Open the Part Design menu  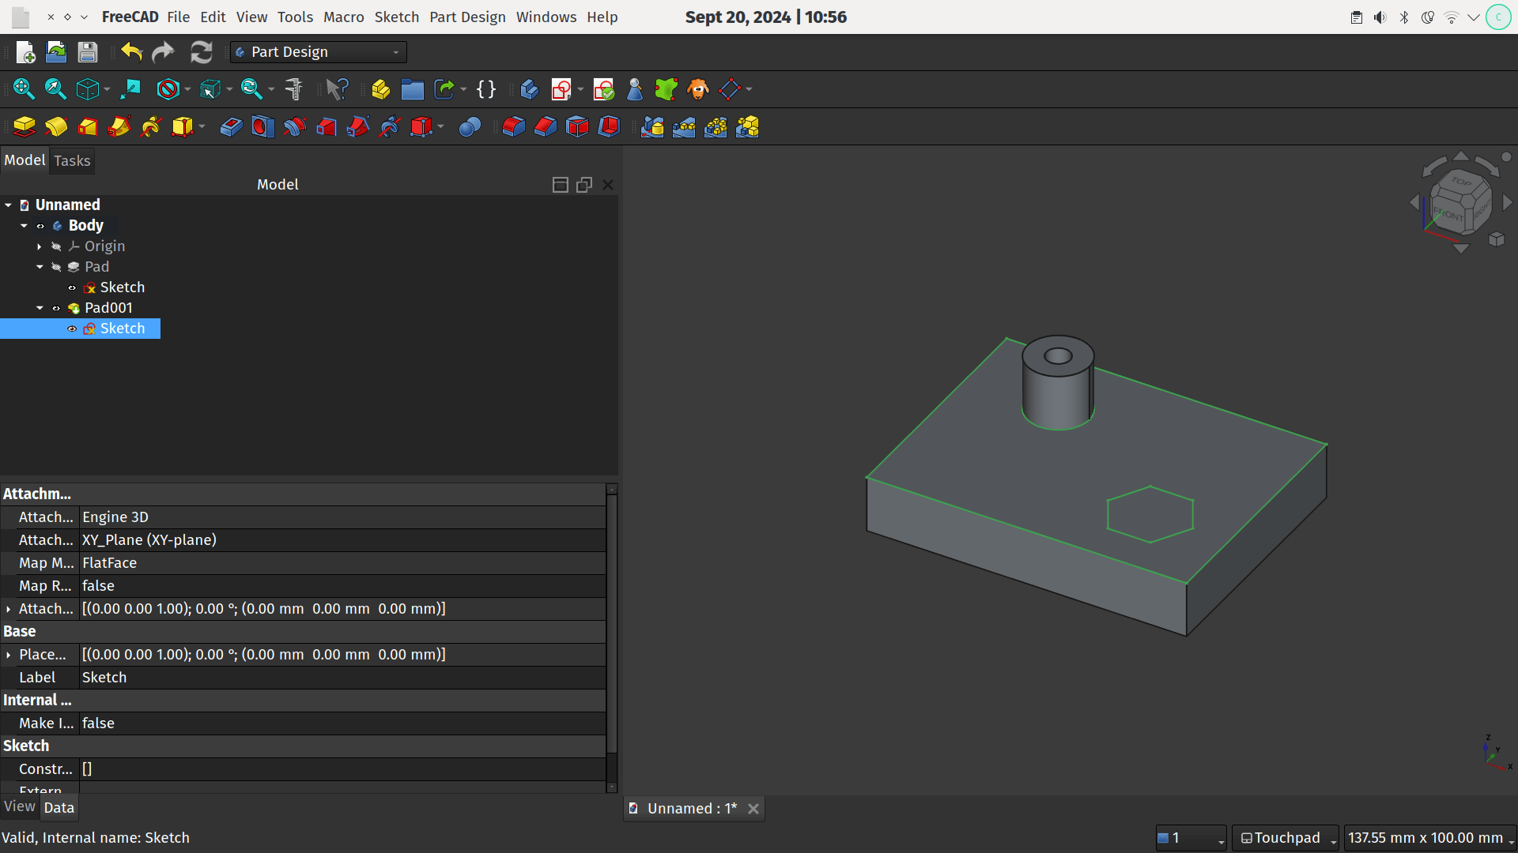coord(466,17)
